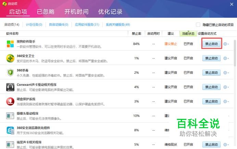Click 1% value for 360安全卫士
Viewport: 237px width, 149px height.
[x=137, y=58]
